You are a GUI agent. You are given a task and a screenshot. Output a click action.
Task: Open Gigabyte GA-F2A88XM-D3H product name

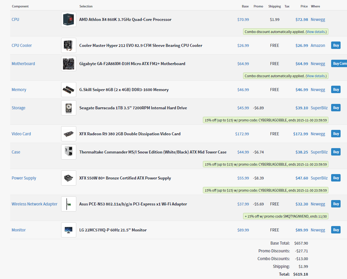coord(132,63)
